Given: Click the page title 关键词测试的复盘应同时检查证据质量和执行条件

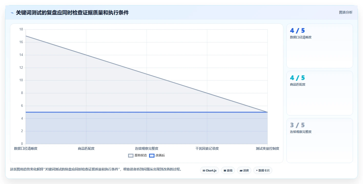Looking at the screenshot, I should point(72,13).
